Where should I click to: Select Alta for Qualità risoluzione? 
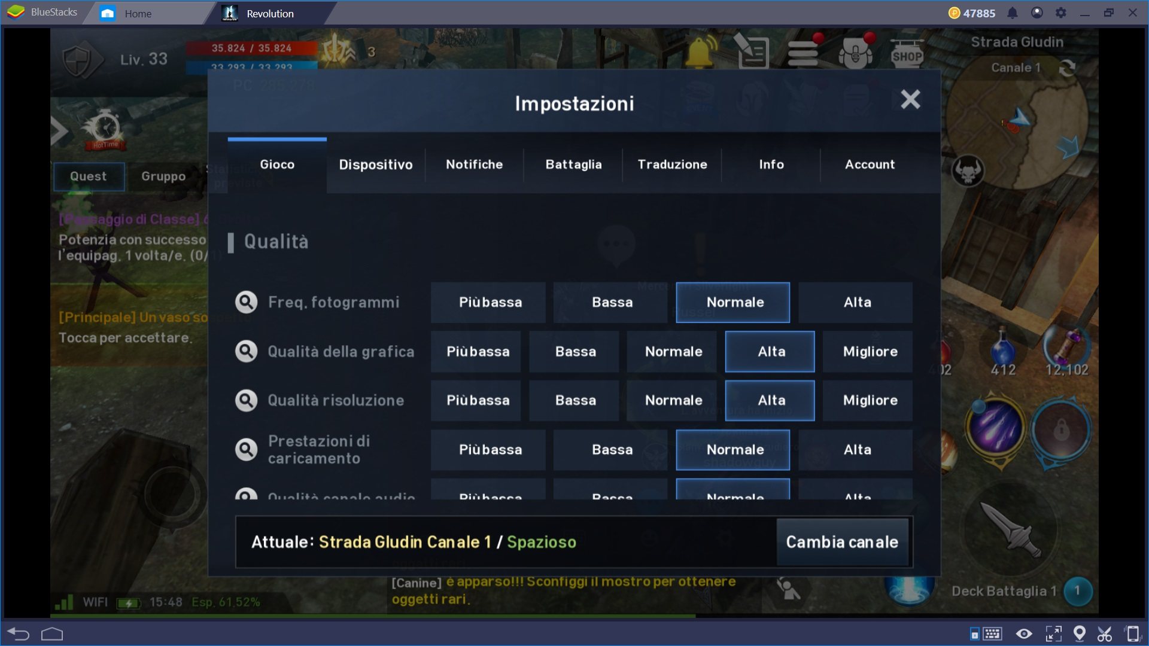770,400
